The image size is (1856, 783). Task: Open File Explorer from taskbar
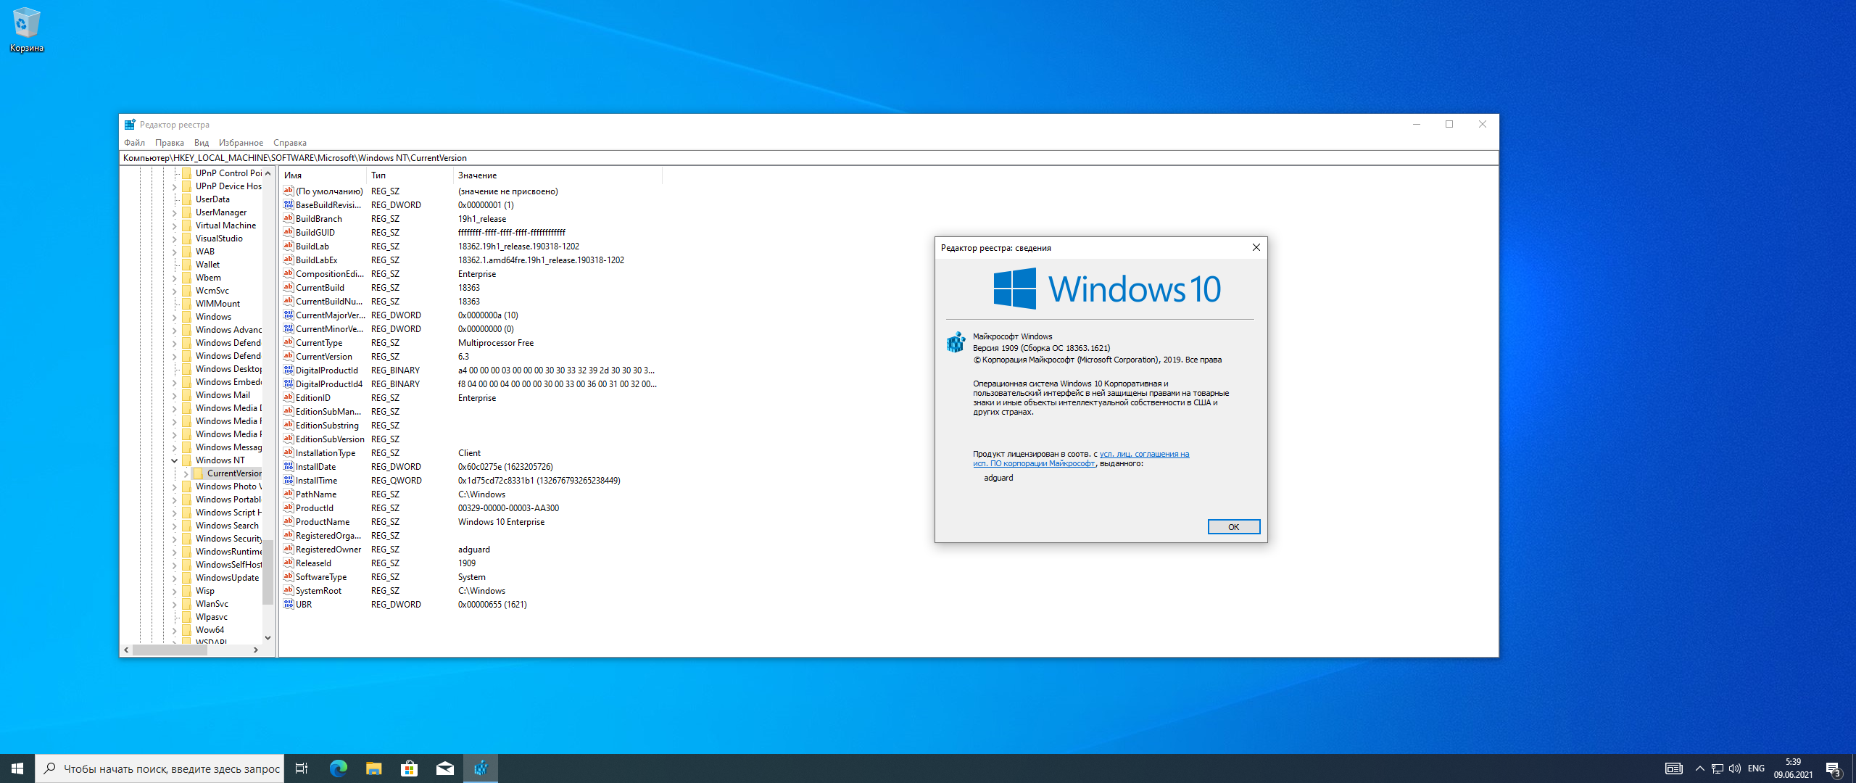click(x=373, y=768)
